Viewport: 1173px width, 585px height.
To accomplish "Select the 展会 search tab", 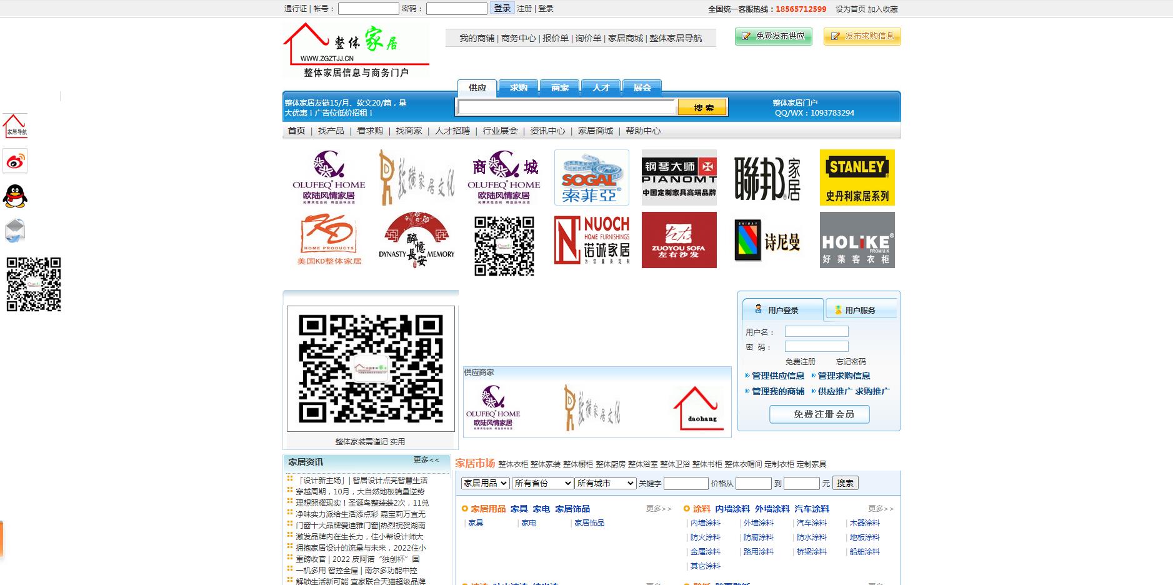I will (642, 87).
